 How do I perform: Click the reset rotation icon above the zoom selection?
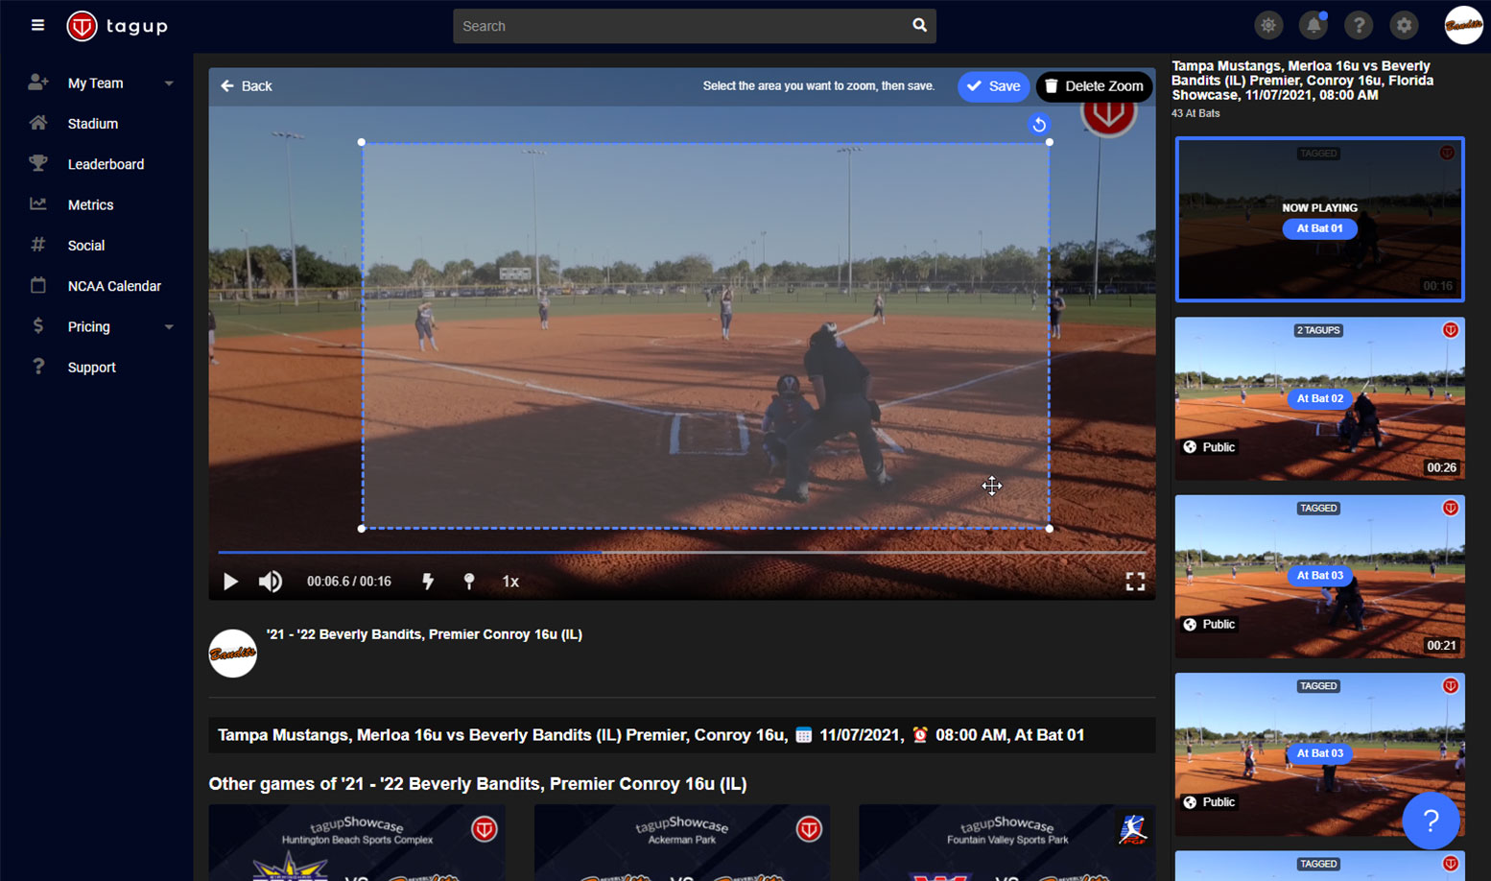coord(1039,124)
